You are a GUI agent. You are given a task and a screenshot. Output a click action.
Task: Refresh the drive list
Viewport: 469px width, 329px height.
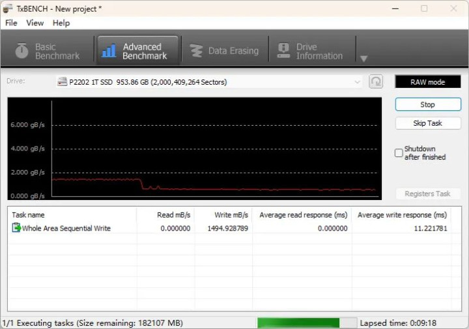(376, 81)
